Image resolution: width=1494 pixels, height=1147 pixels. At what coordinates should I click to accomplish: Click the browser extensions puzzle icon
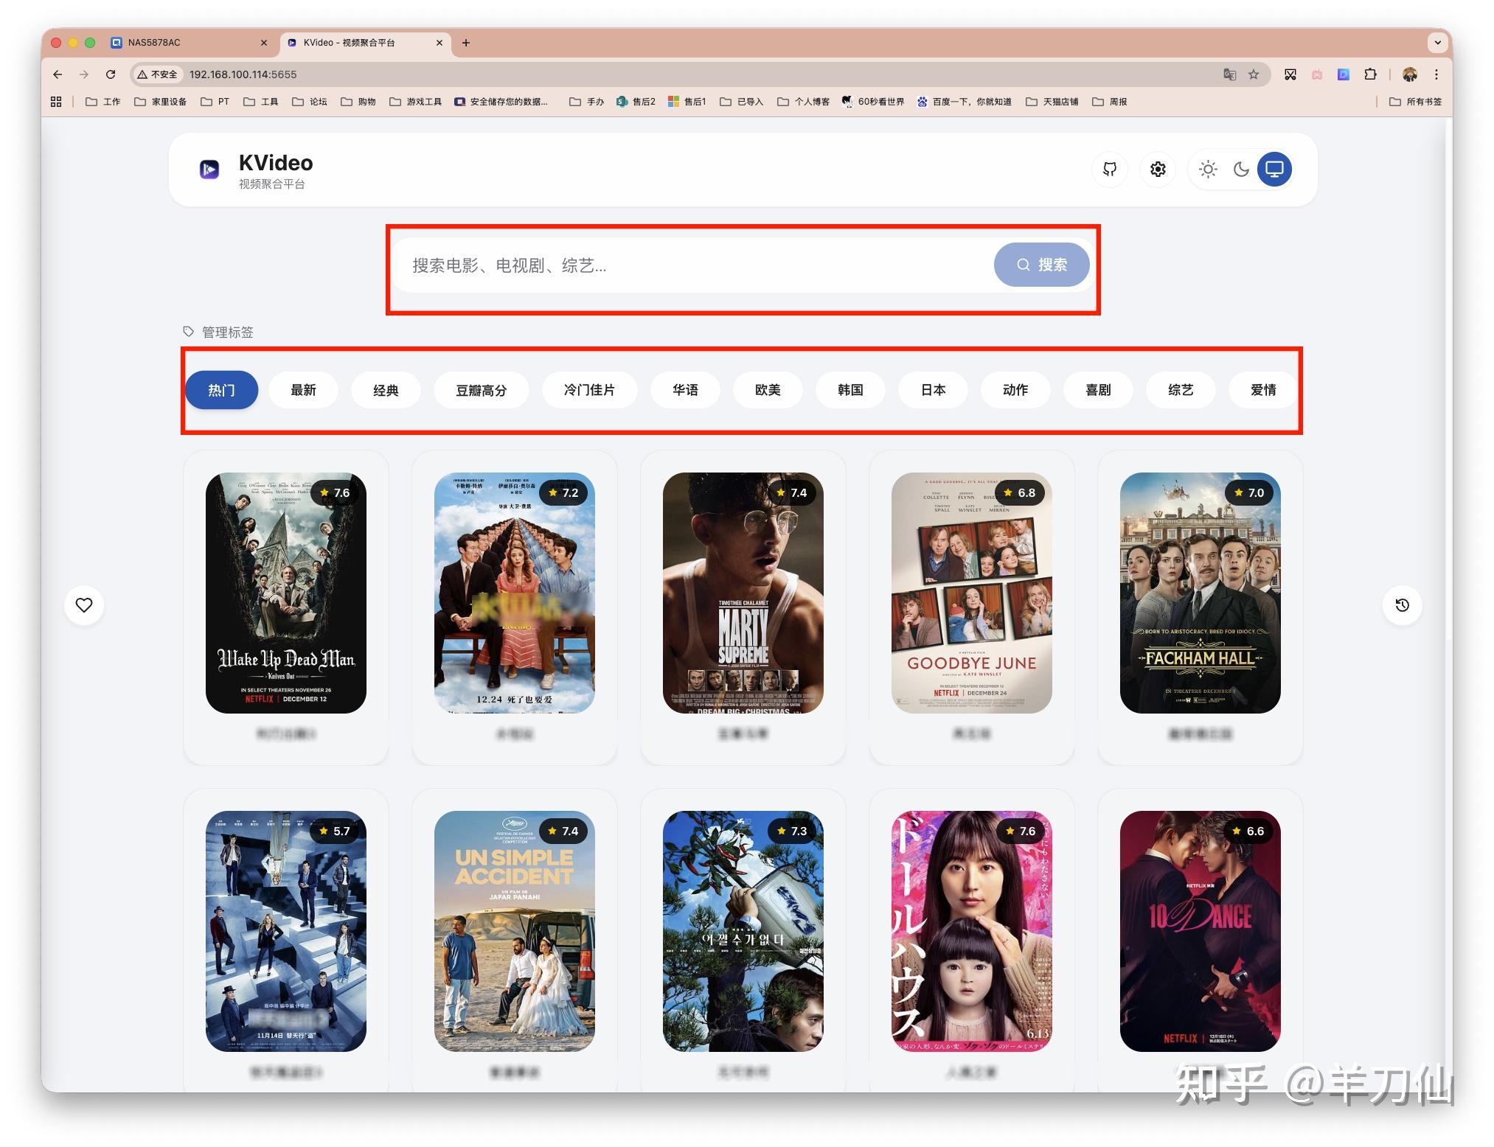(x=1371, y=74)
